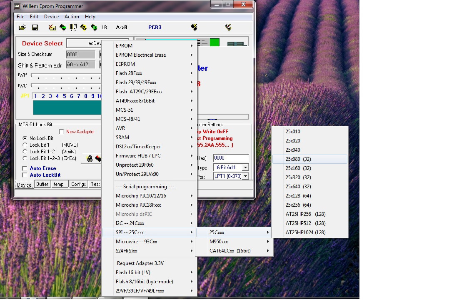This screenshot has height=305, width=464.
Task: Toggle the Auto LockBit checkbox
Action: (25, 175)
